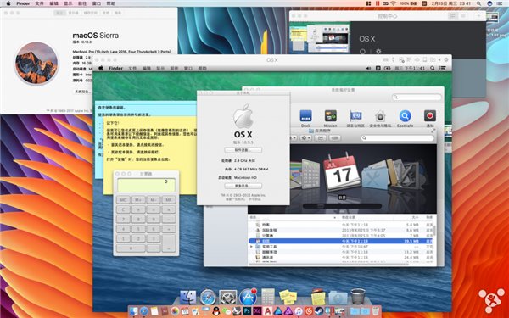
Task: Open the 窗口 menu in host menu bar
Action: 97,3
